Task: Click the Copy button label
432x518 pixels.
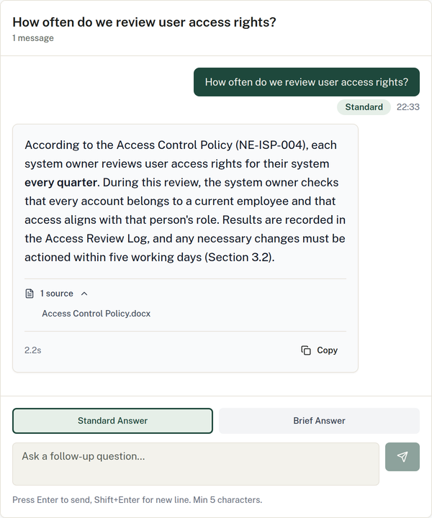Action: point(327,350)
